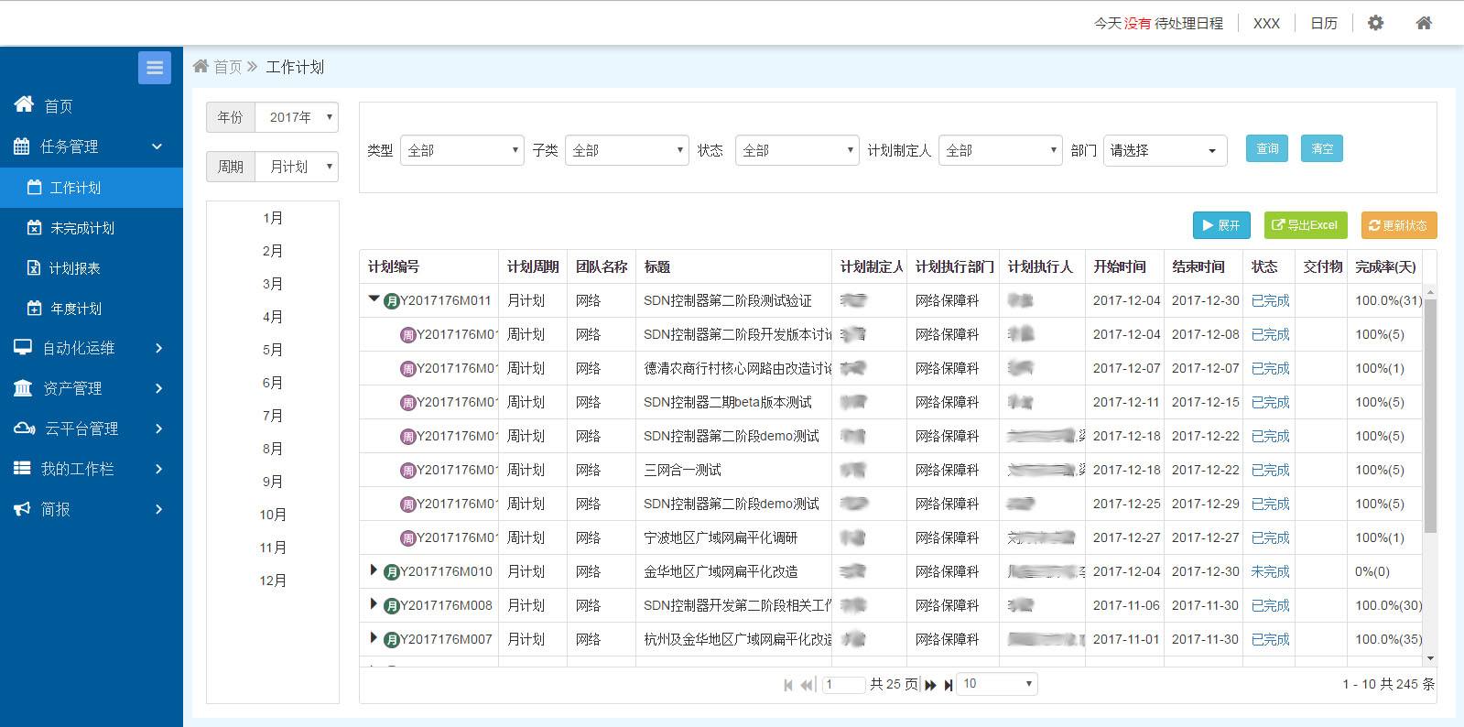Click week badge icon of SDN控制器二期beta版本测试 row

[408, 402]
